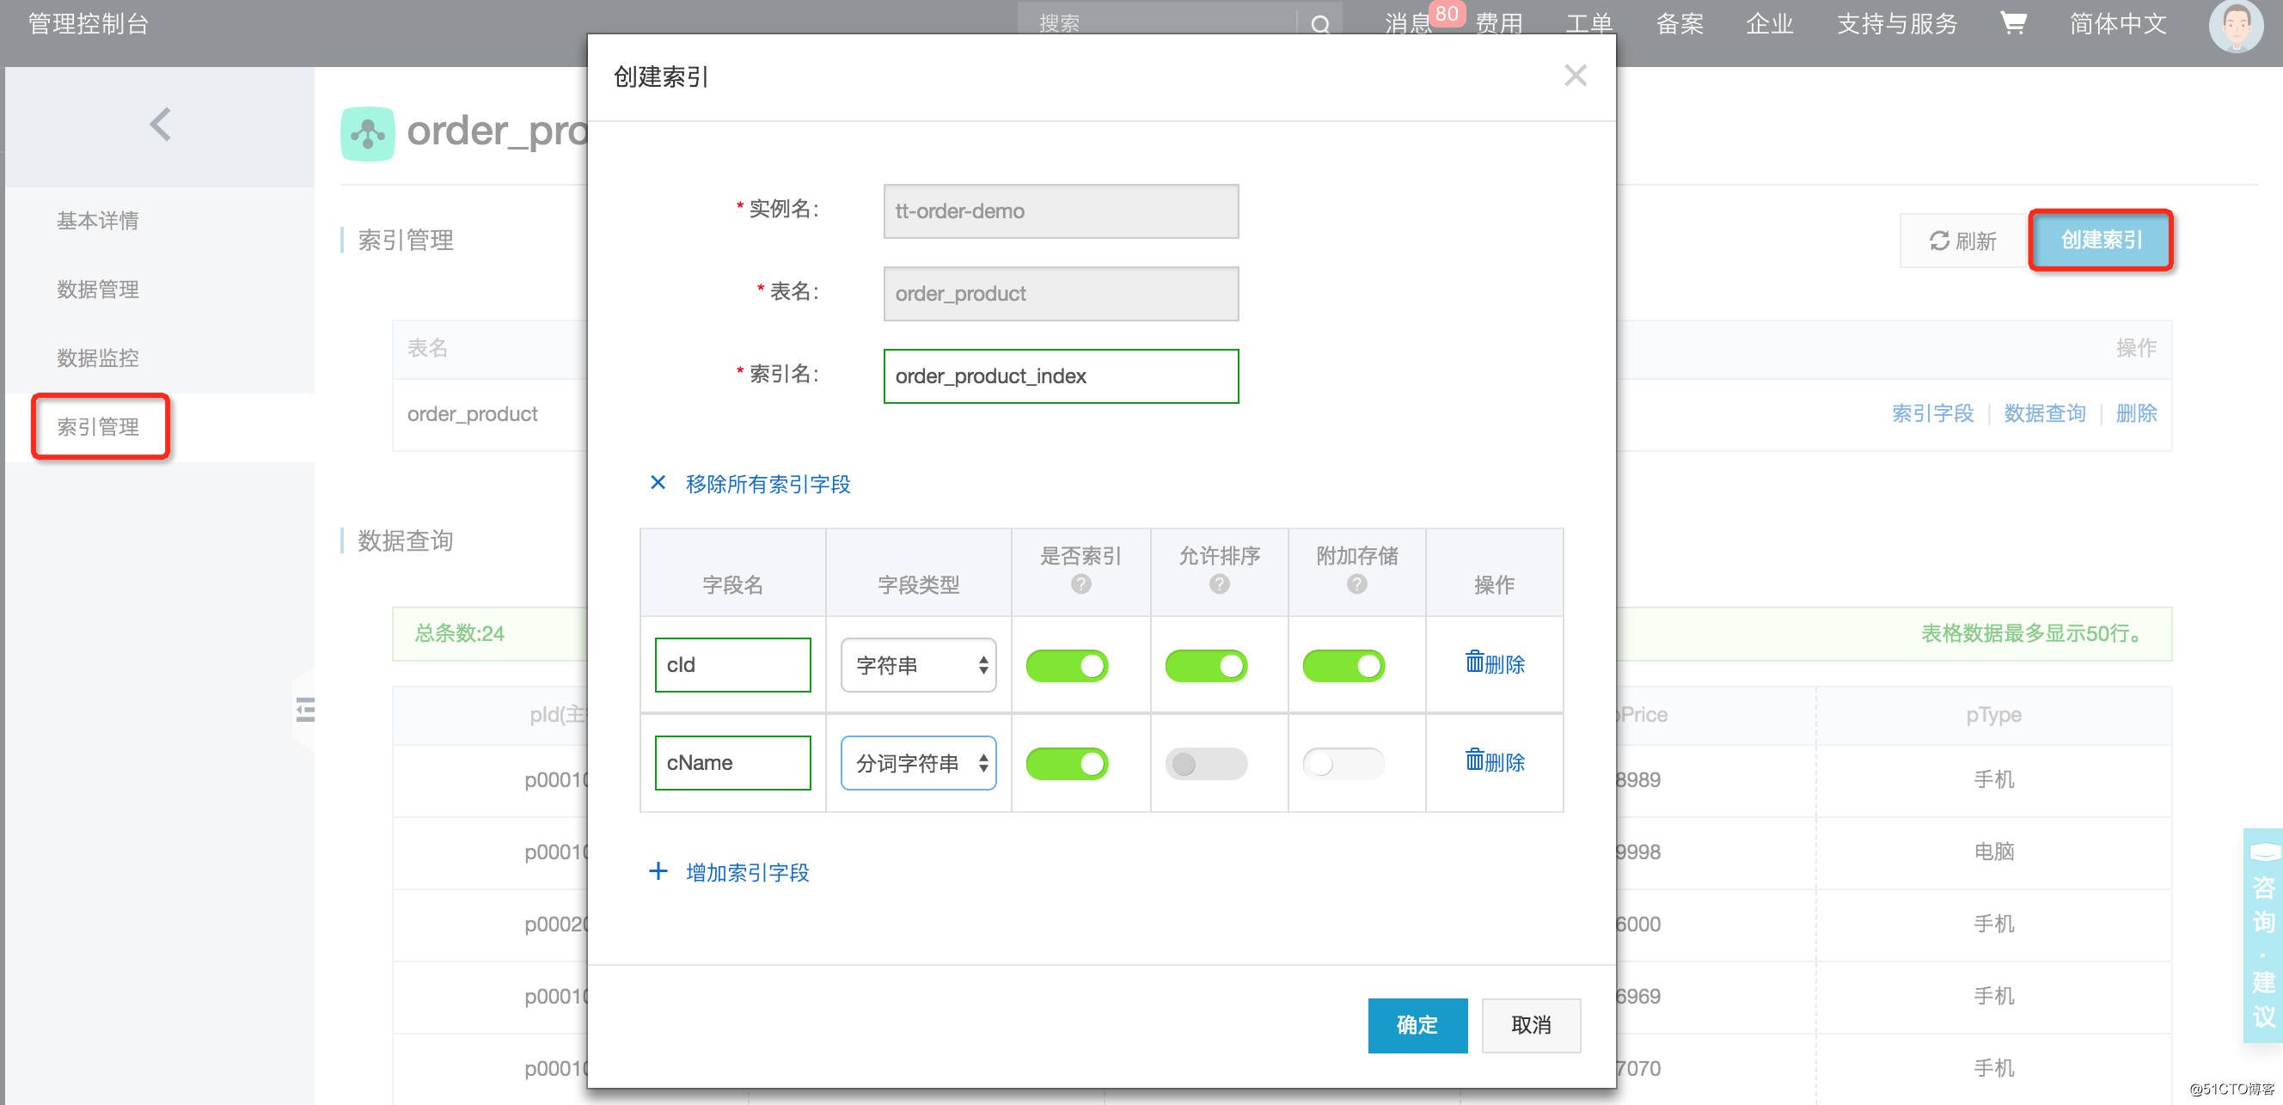Click the 总条数:24 text
Image resolution: width=2283 pixels, height=1105 pixels.
click(x=459, y=633)
